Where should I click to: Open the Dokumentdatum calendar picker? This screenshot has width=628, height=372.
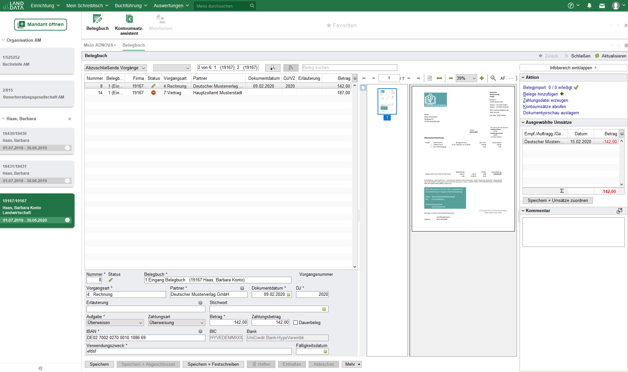click(289, 295)
